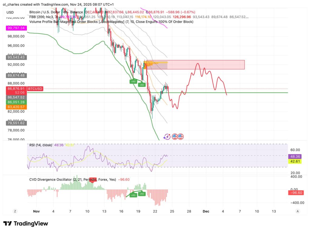Click the second US flag economic event icon

[180, 137]
